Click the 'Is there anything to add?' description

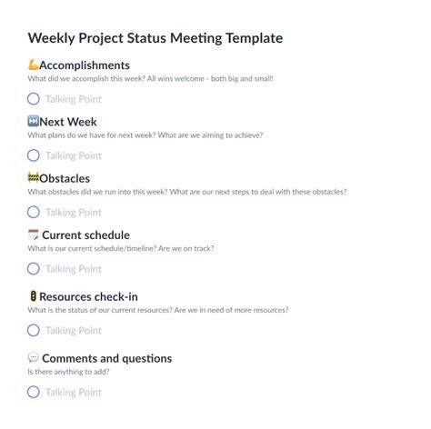point(68,372)
